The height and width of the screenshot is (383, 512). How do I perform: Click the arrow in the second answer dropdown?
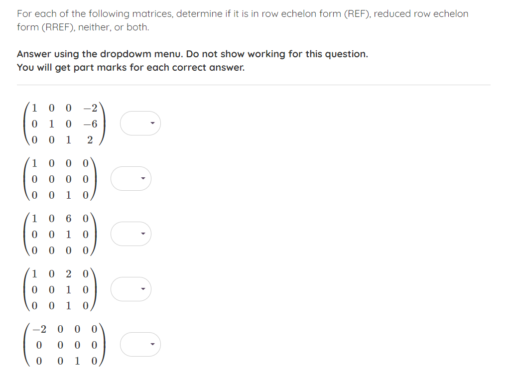click(144, 178)
